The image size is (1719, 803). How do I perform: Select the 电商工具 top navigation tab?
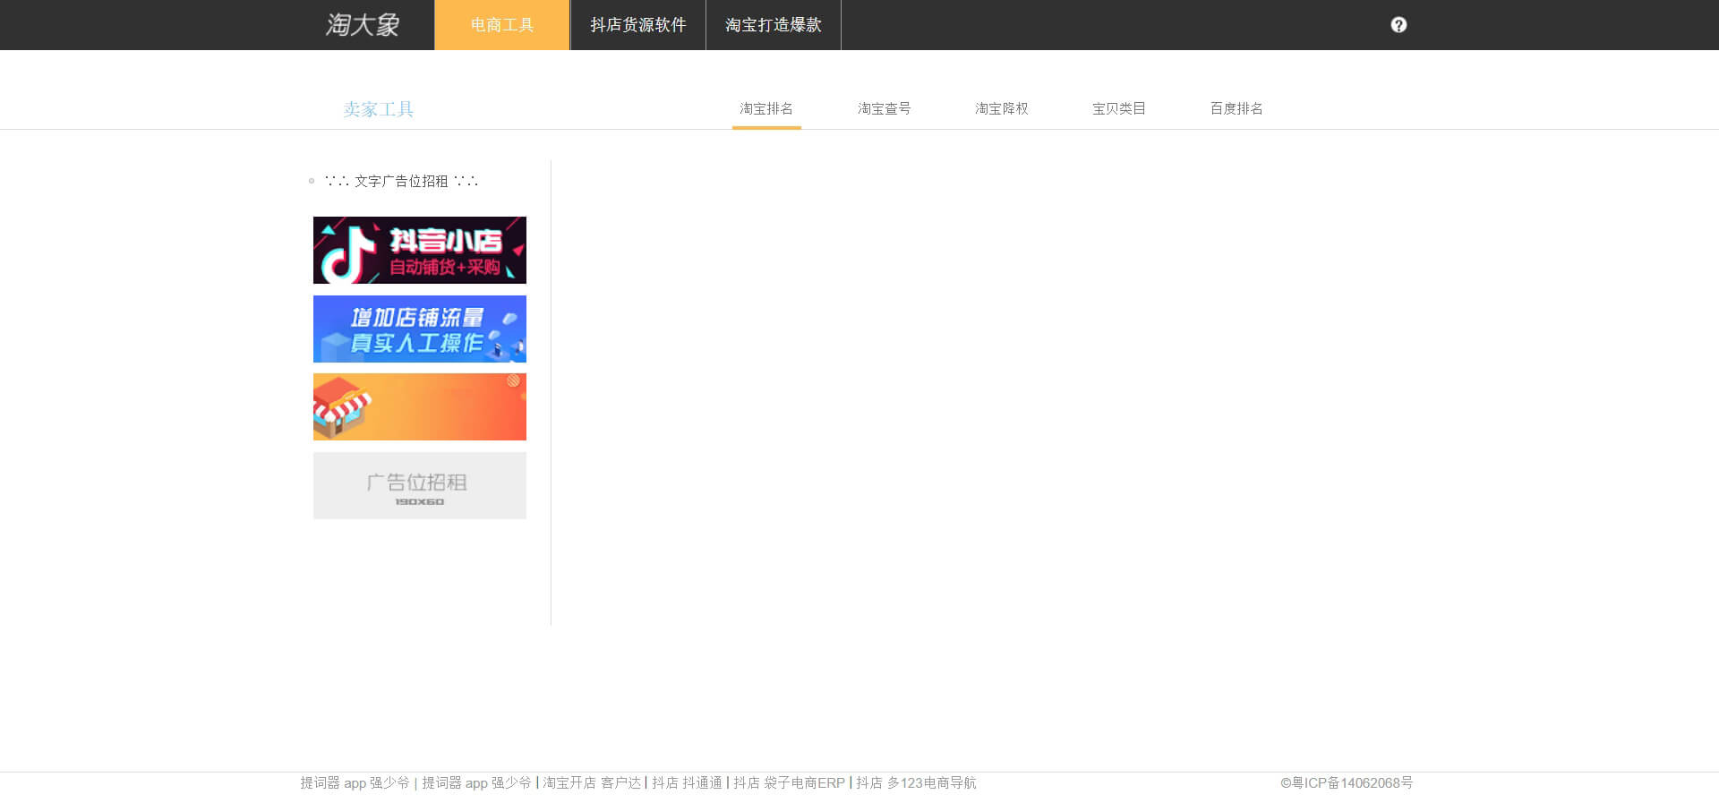pos(502,25)
